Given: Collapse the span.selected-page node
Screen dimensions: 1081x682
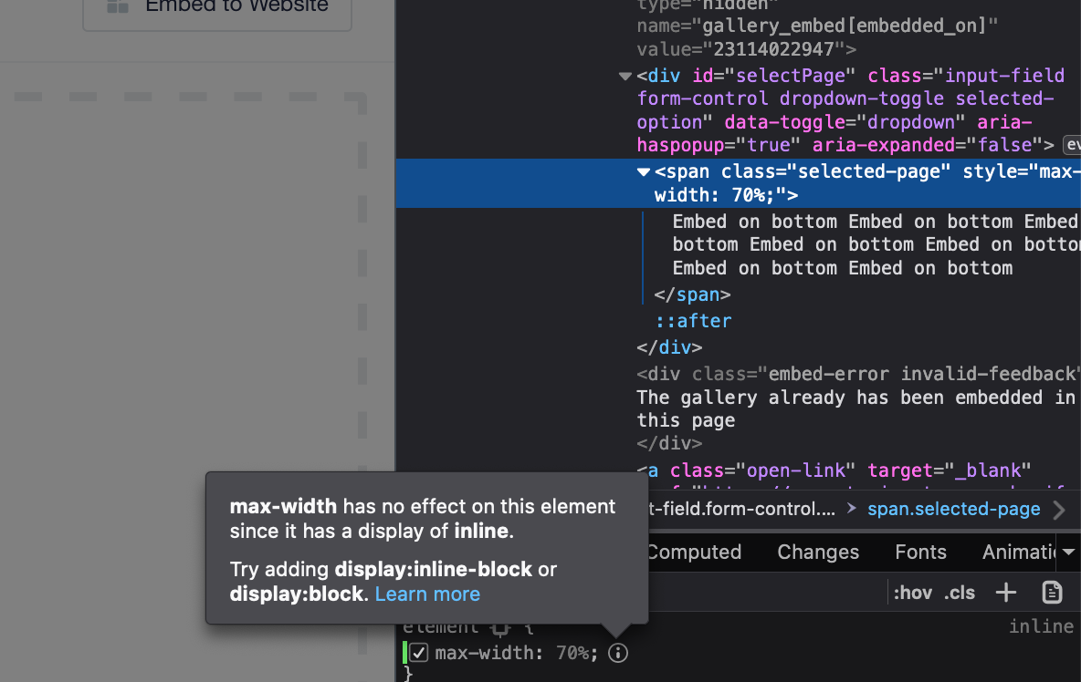Looking at the screenshot, I should pos(644,171).
